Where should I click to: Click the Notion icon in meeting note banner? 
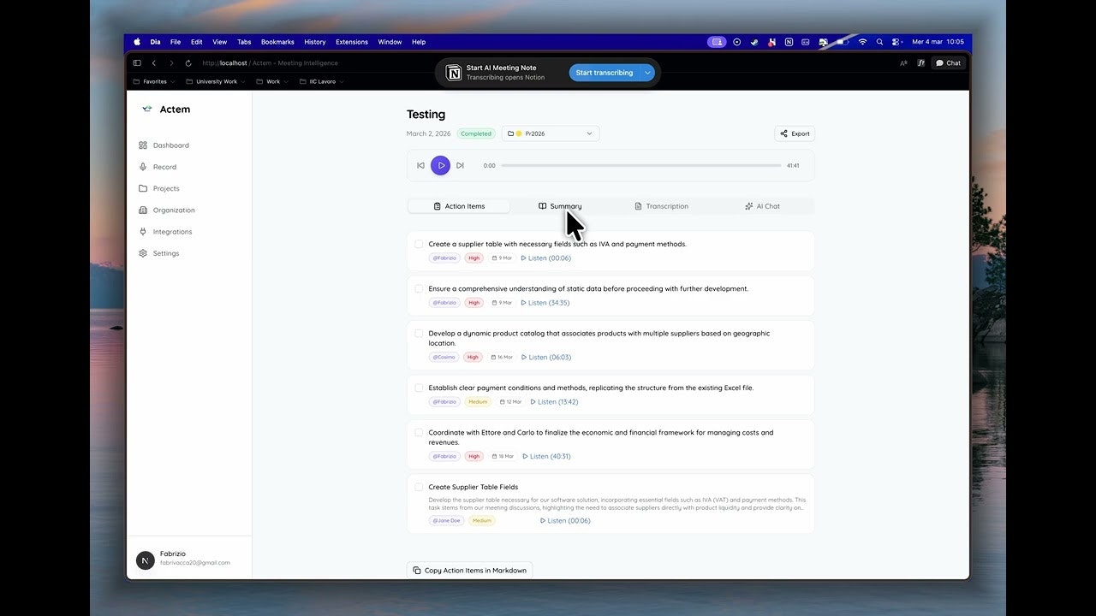[x=452, y=73]
